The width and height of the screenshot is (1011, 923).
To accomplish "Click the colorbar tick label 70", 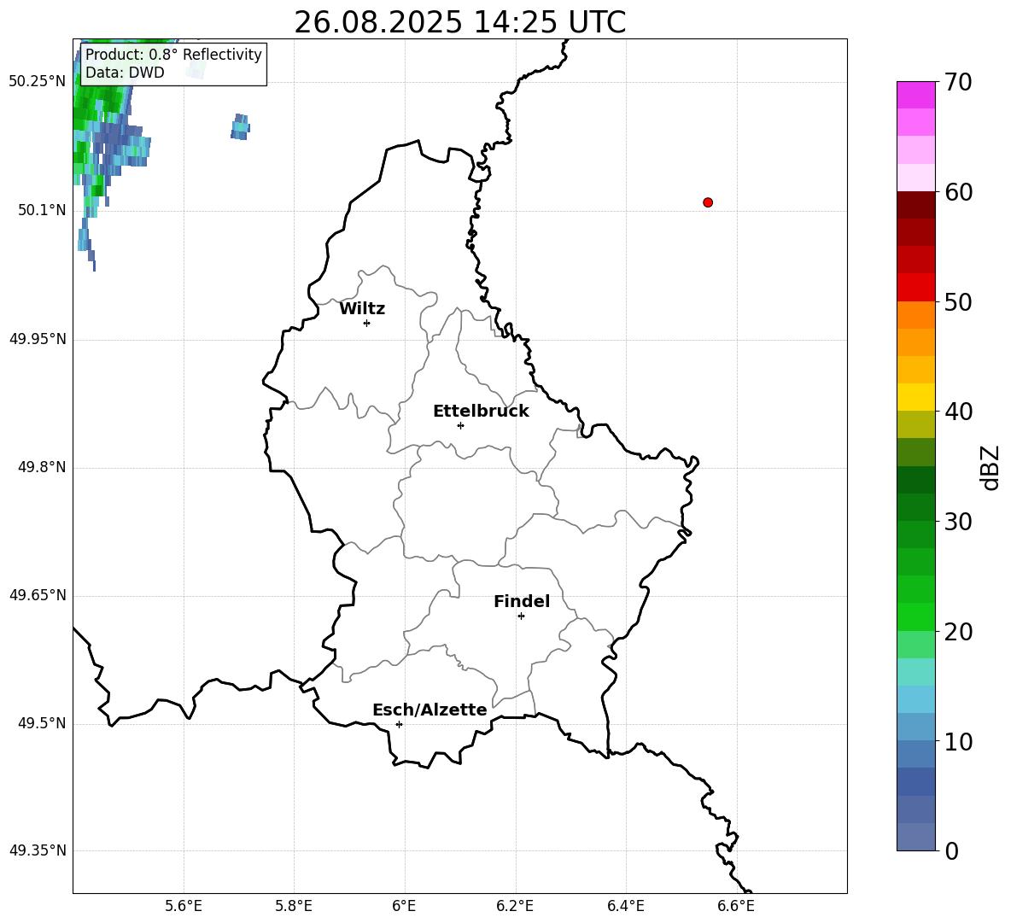I will coord(958,83).
